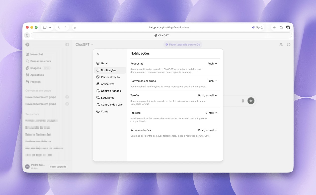The height and width of the screenshot is (195, 316).
Task: Show Safari tab overview
Action: (x=288, y=27)
